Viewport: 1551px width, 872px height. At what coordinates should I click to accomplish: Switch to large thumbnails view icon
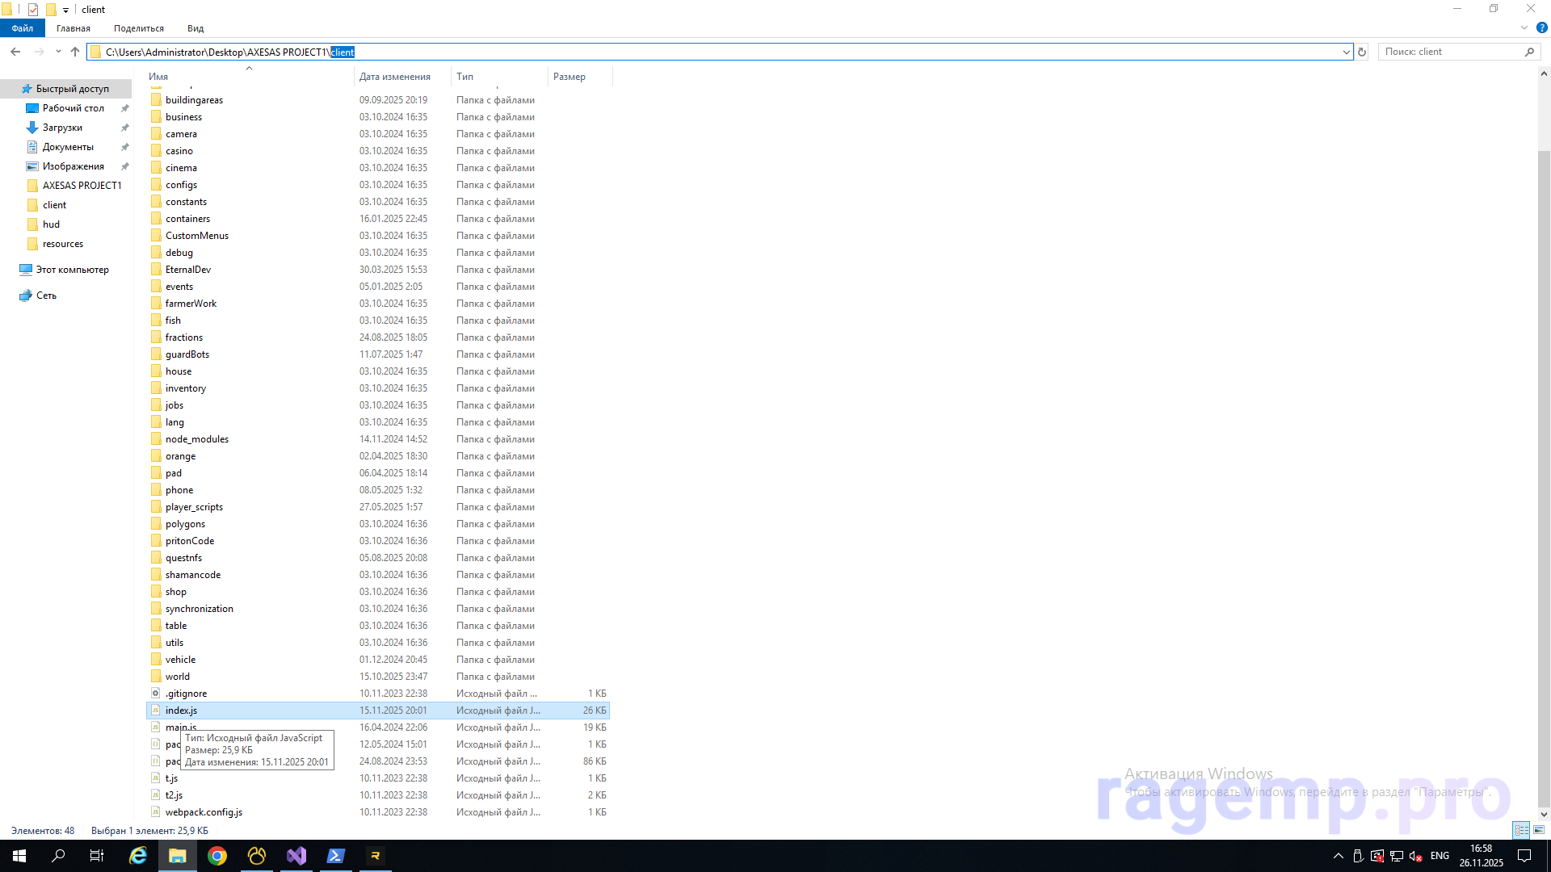pos(1539,830)
